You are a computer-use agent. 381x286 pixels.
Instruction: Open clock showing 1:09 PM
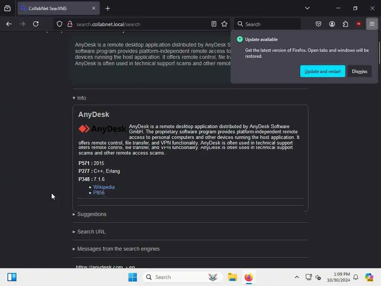339,277
